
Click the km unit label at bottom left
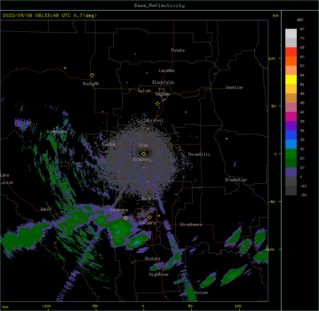click(x=6, y=307)
